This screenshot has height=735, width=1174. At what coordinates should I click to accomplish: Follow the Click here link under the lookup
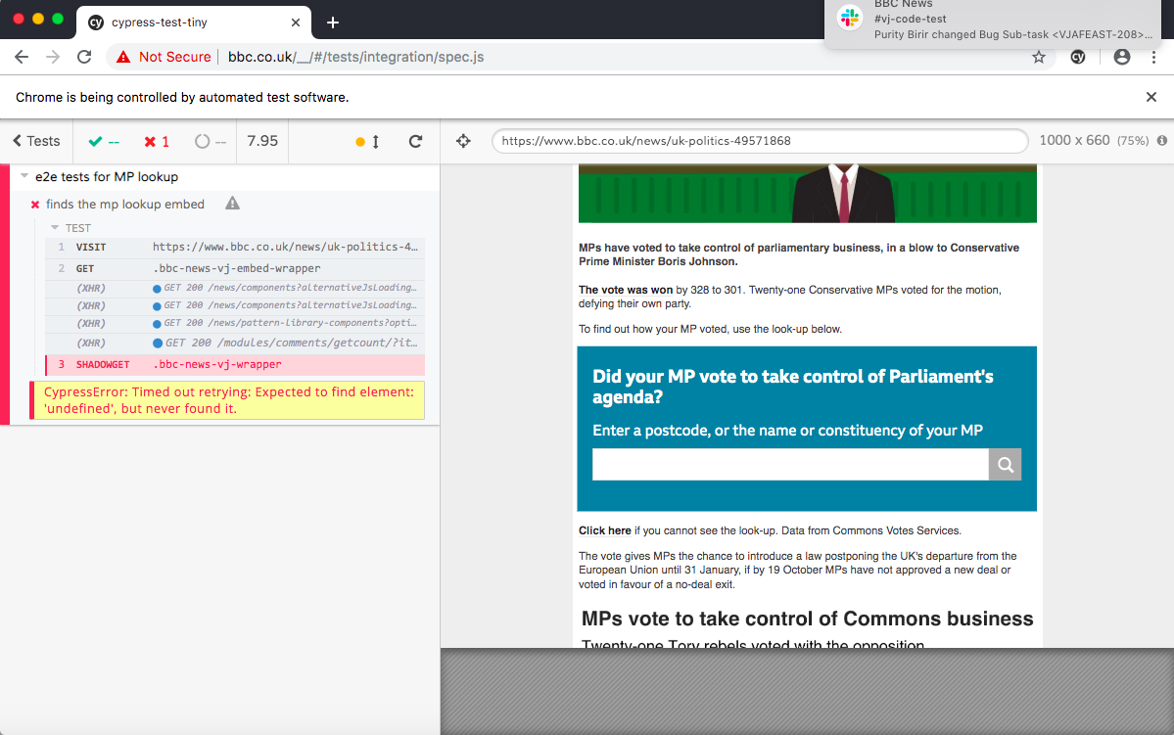point(604,530)
